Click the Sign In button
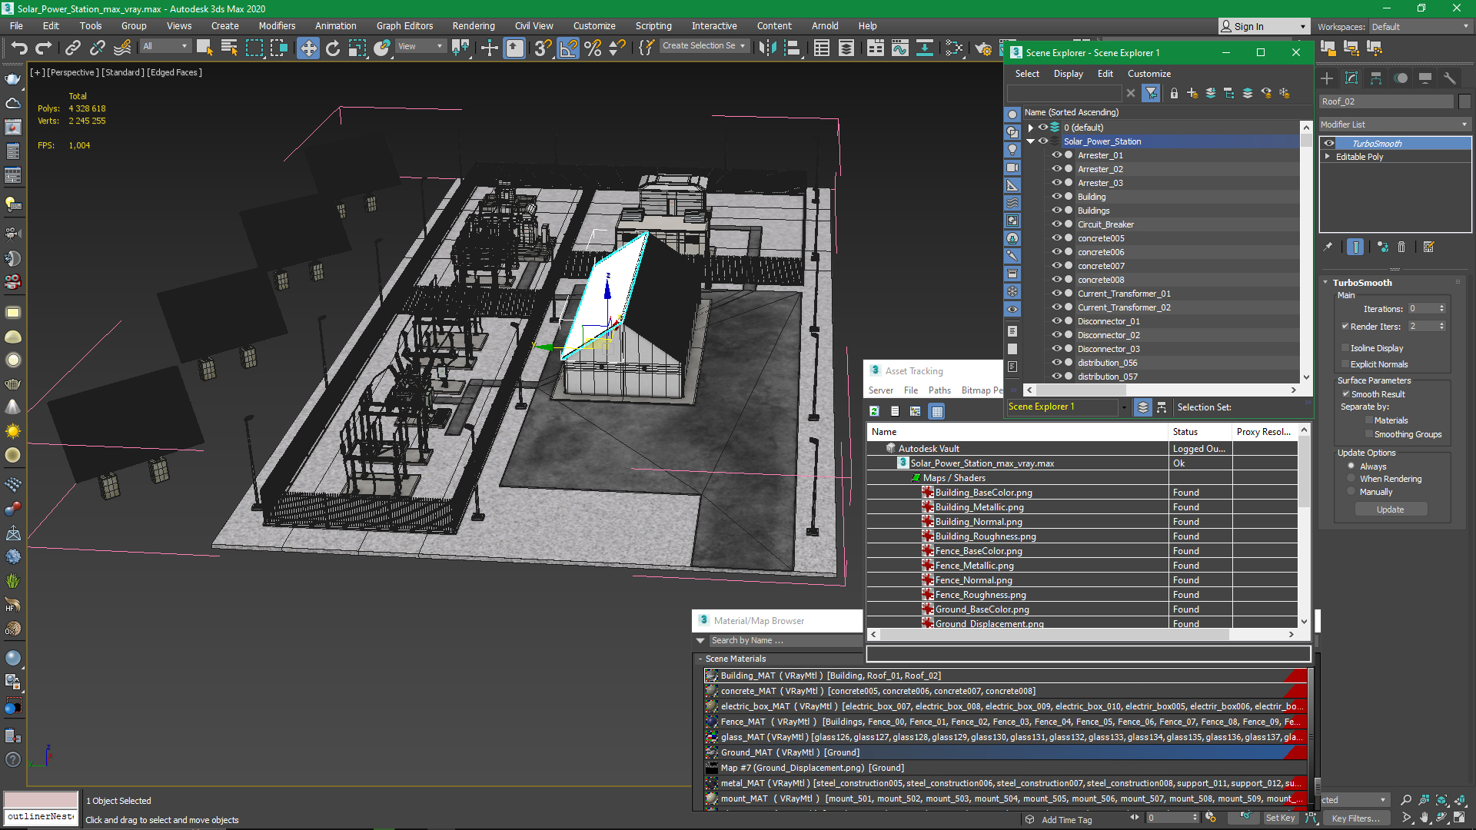Screen dimensions: 1476x830 click(1248, 26)
